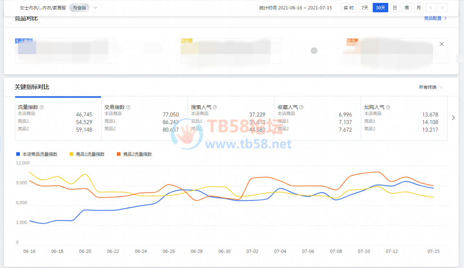This screenshot has width=464, height=268.
Task: Open the 所有终端 terminal dropdown
Action: (431, 87)
